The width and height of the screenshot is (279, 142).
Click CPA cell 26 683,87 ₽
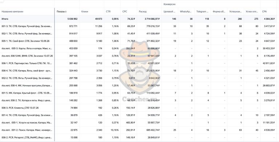269,86
